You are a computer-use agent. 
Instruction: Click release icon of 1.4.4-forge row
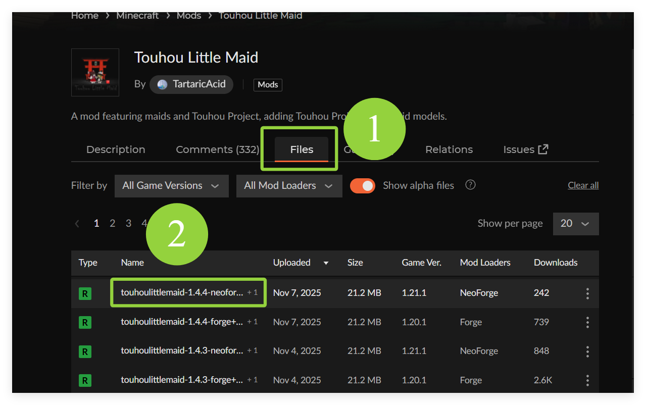pyautogui.click(x=85, y=322)
